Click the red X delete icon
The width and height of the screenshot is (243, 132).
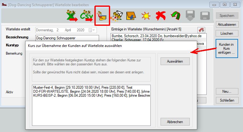(159, 16)
